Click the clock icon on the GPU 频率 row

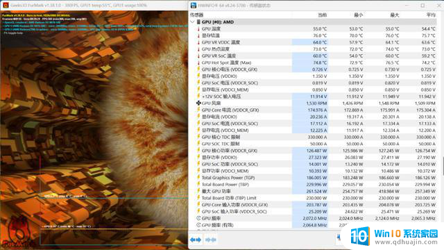(x=198, y=218)
